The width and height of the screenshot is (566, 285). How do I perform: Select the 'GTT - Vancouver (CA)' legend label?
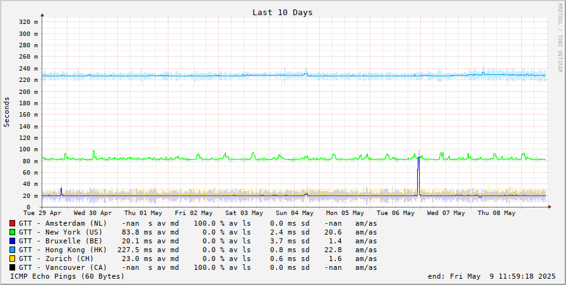[63, 268]
